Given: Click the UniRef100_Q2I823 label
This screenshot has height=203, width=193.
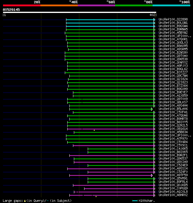Looking at the screenshot, I should tap(173, 82).
